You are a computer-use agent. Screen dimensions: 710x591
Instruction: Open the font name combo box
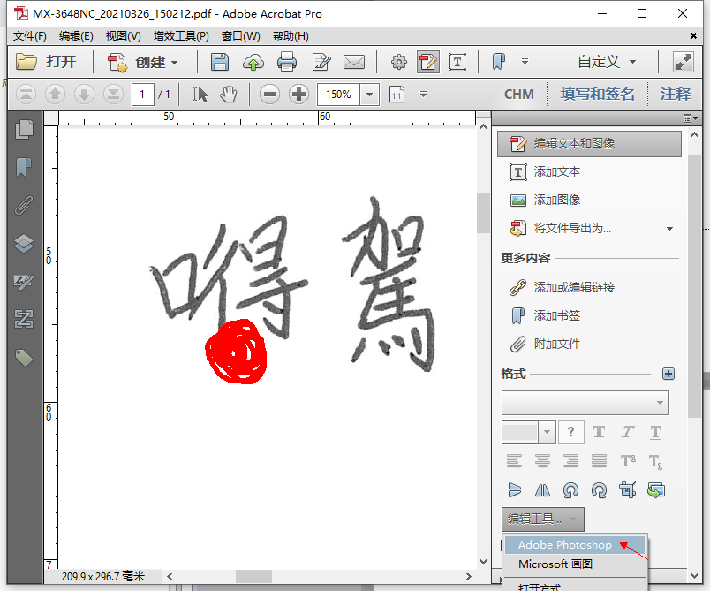(585, 403)
